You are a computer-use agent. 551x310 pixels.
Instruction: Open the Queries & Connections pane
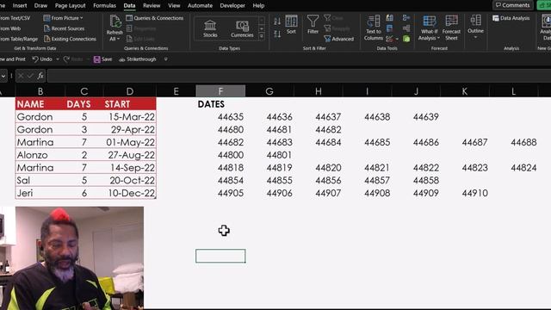click(155, 18)
